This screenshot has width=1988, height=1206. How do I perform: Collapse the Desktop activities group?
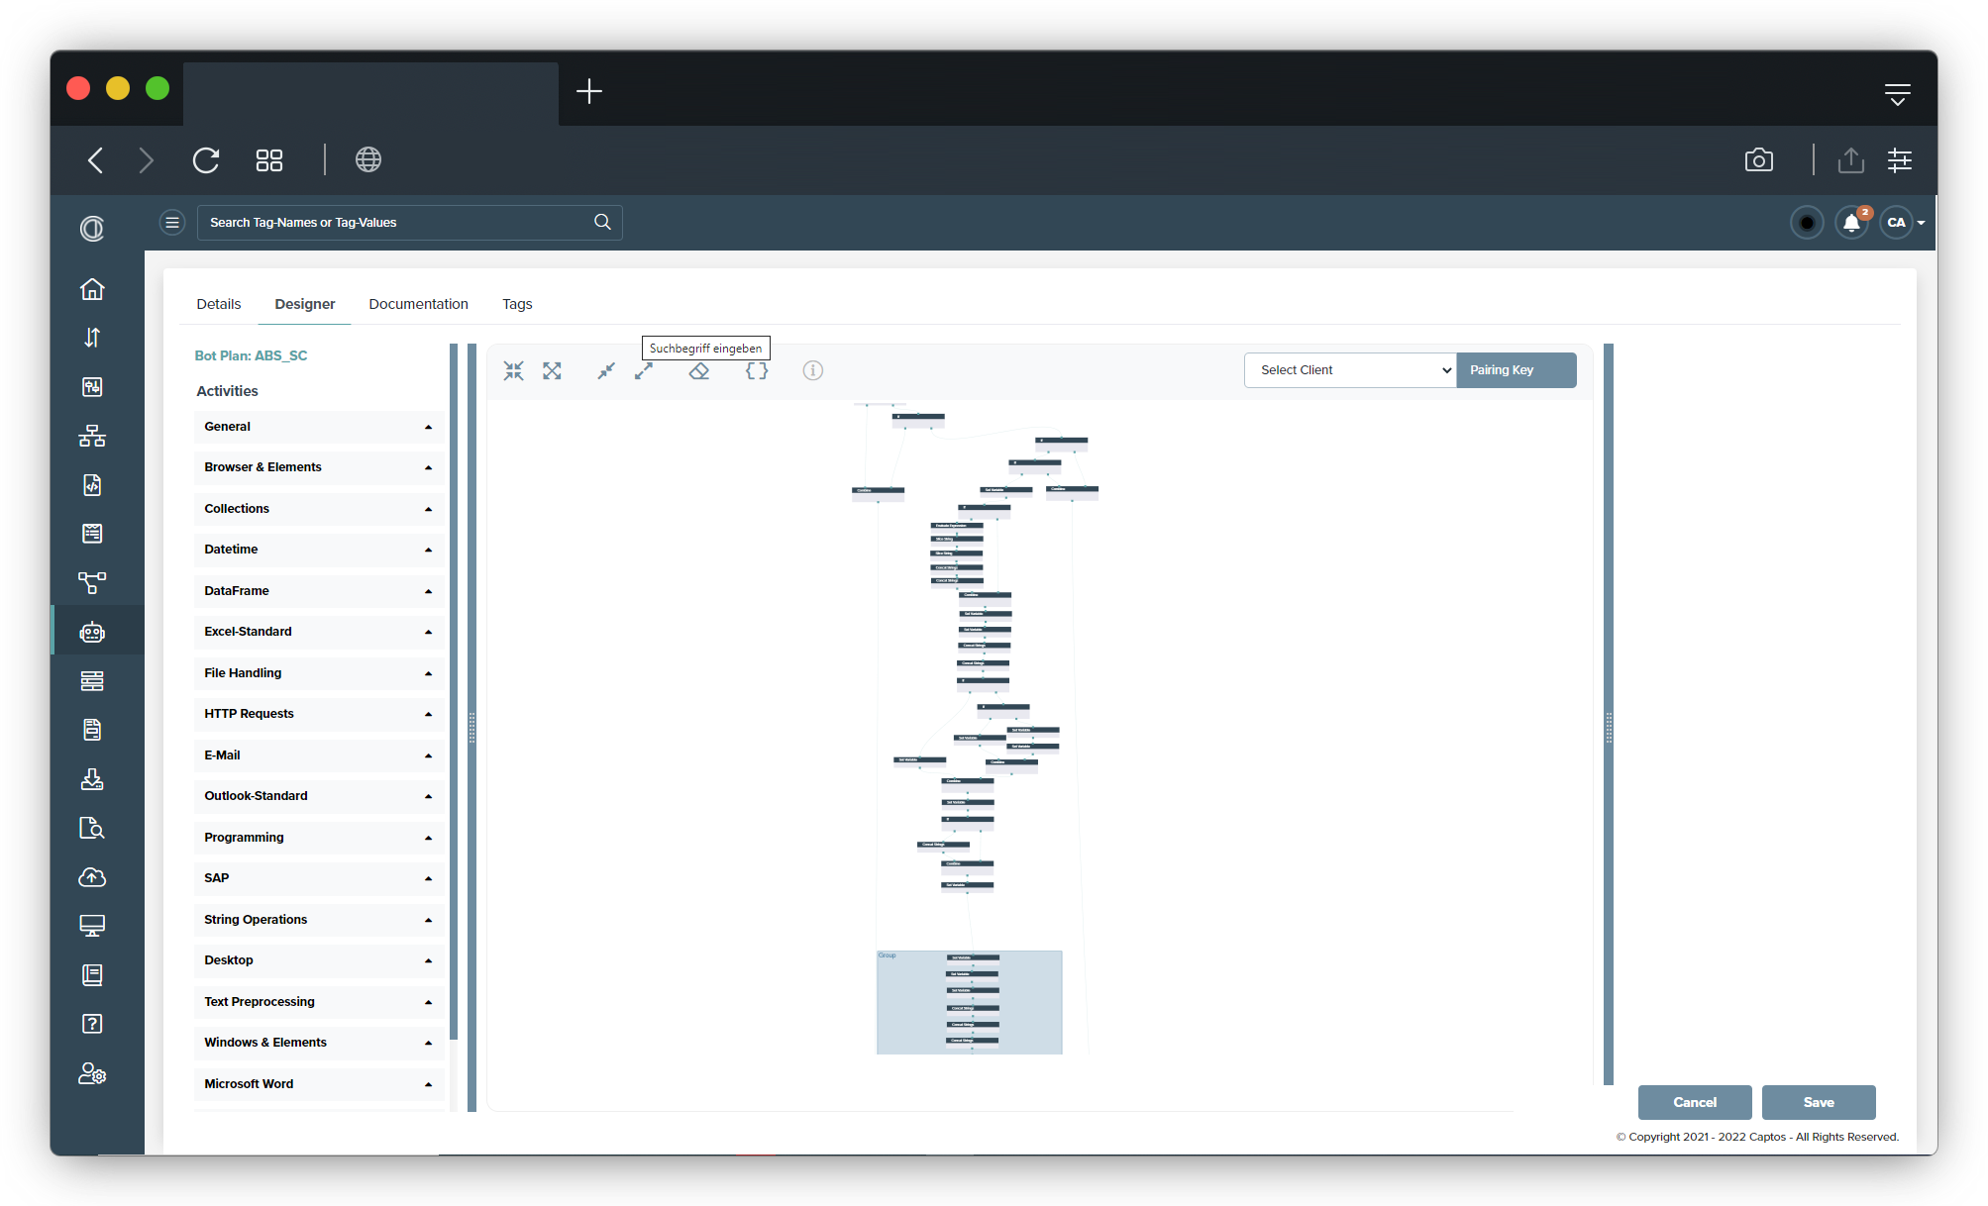pos(429,959)
